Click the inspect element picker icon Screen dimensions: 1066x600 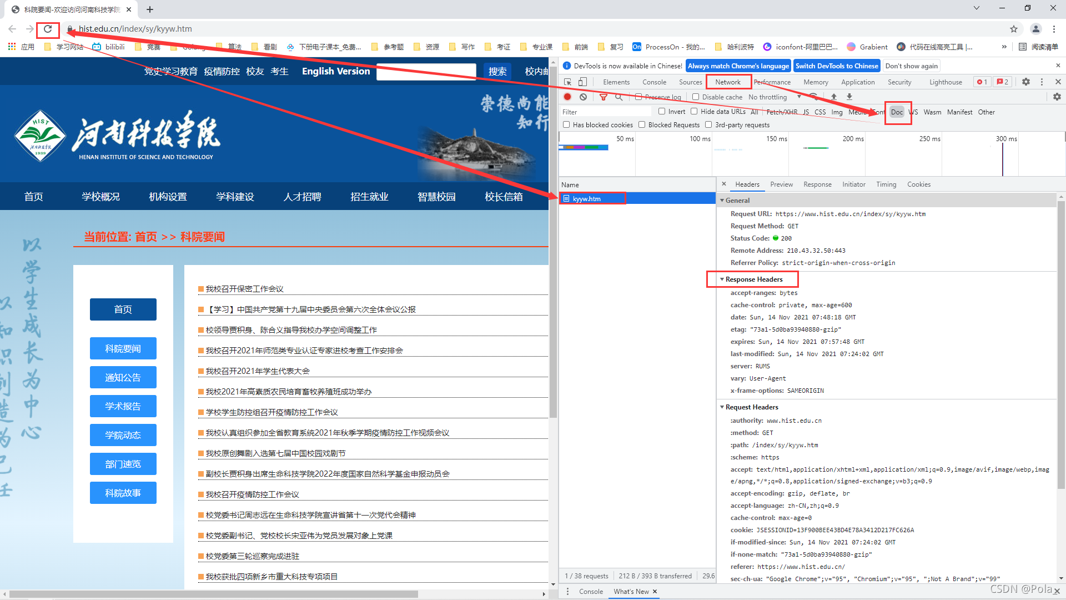coord(567,82)
